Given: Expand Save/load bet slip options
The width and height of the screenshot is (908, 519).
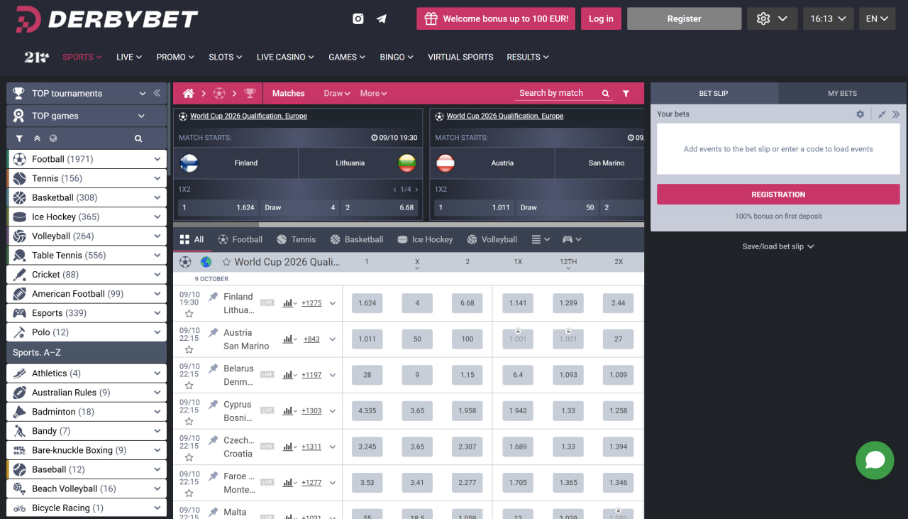Looking at the screenshot, I should pos(777,246).
